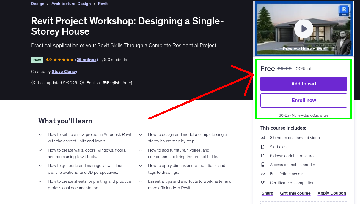
Task: Select Gift this course
Action: click(295, 193)
